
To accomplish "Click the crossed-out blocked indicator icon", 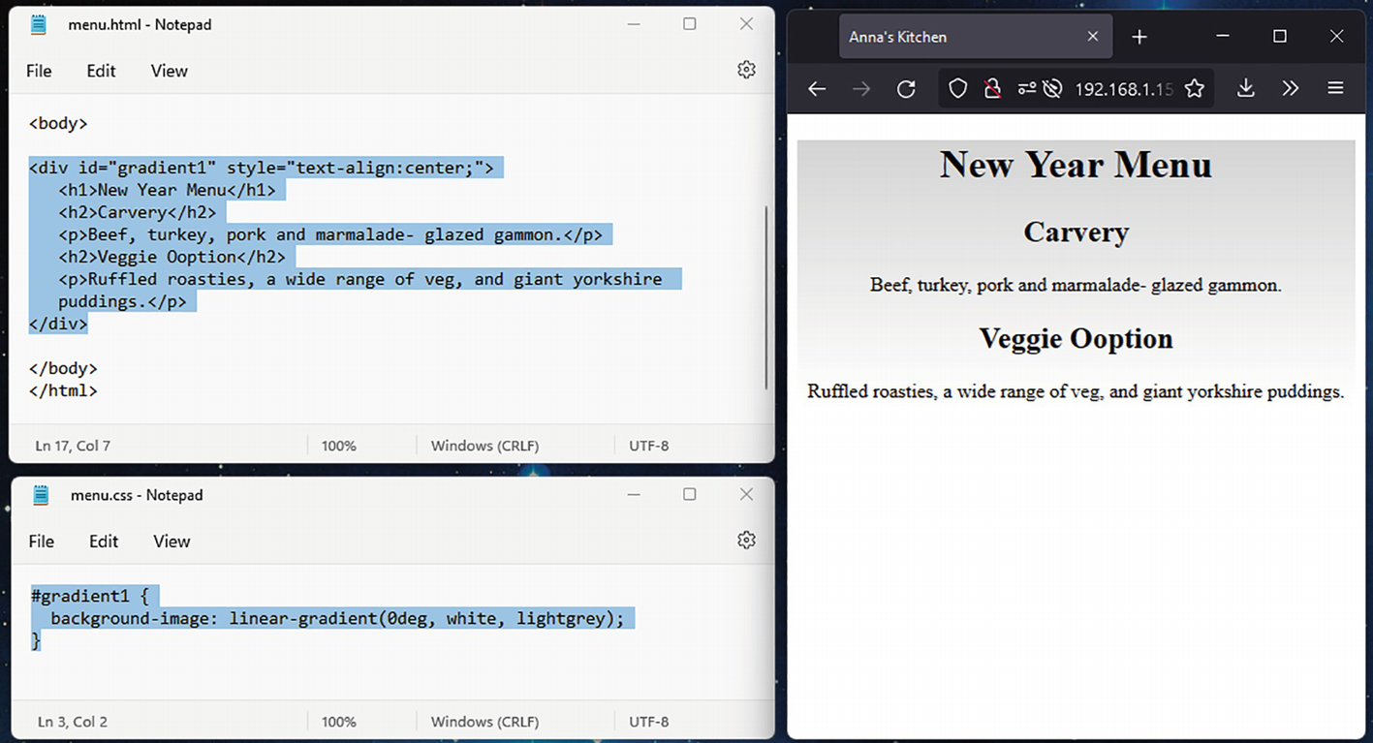I will tap(1052, 89).
